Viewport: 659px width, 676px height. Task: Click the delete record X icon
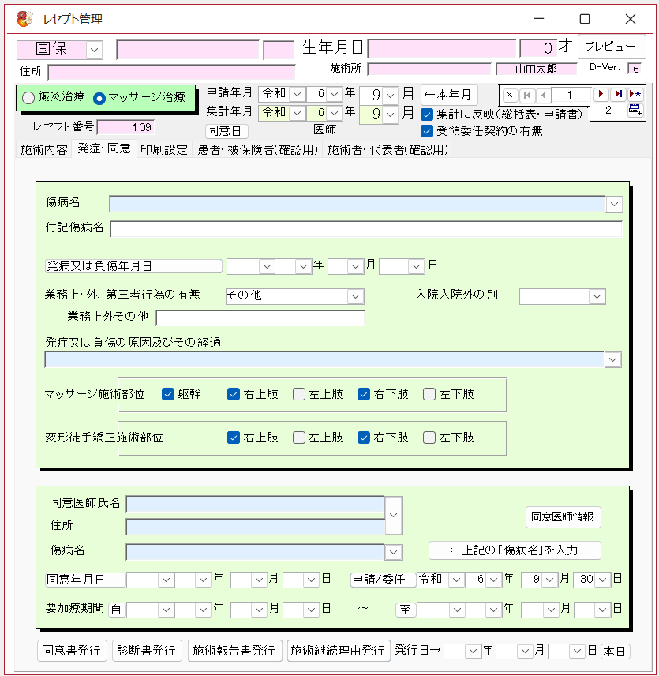[x=509, y=95]
